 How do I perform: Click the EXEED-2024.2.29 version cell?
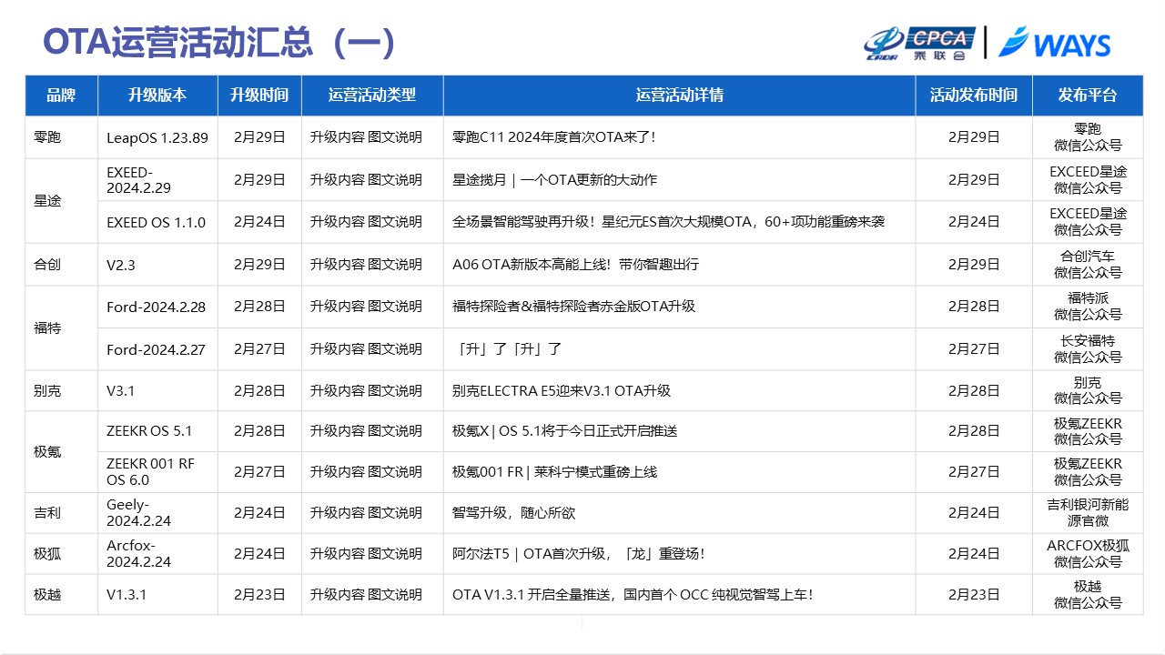click(x=157, y=180)
